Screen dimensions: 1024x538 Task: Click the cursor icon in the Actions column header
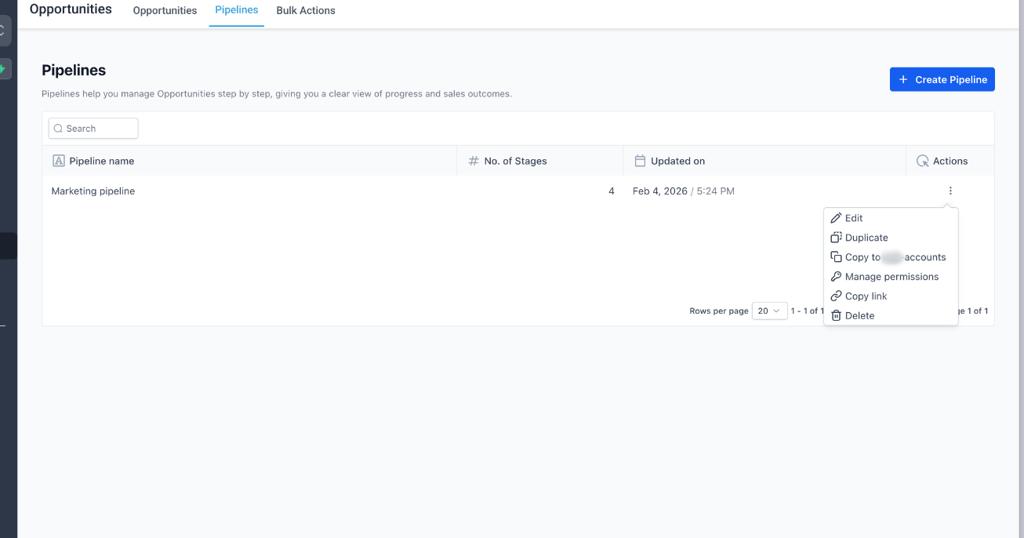point(922,161)
